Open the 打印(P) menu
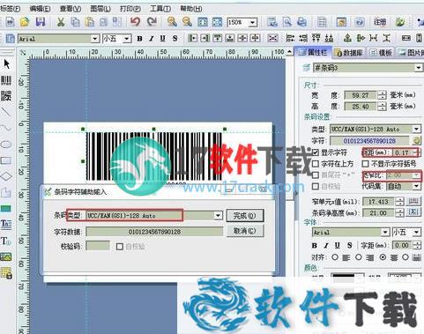Screen dimensions: 424x334 point(130,9)
